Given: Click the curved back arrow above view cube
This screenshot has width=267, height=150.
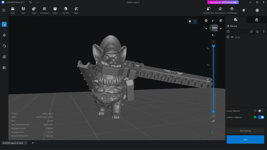Looking at the screenshot, I should pos(213,21).
